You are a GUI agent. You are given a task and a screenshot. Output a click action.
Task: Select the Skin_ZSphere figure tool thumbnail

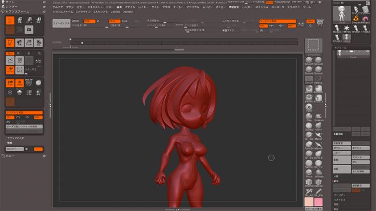[356, 10]
